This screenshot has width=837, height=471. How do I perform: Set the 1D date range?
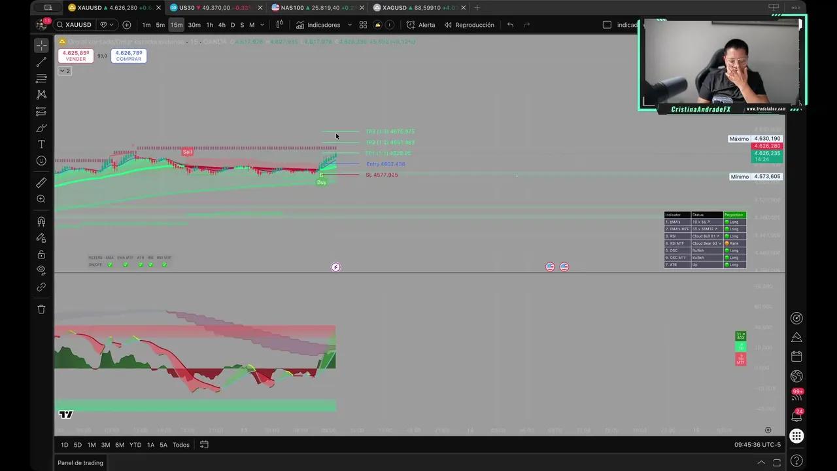[x=64, y=445]
